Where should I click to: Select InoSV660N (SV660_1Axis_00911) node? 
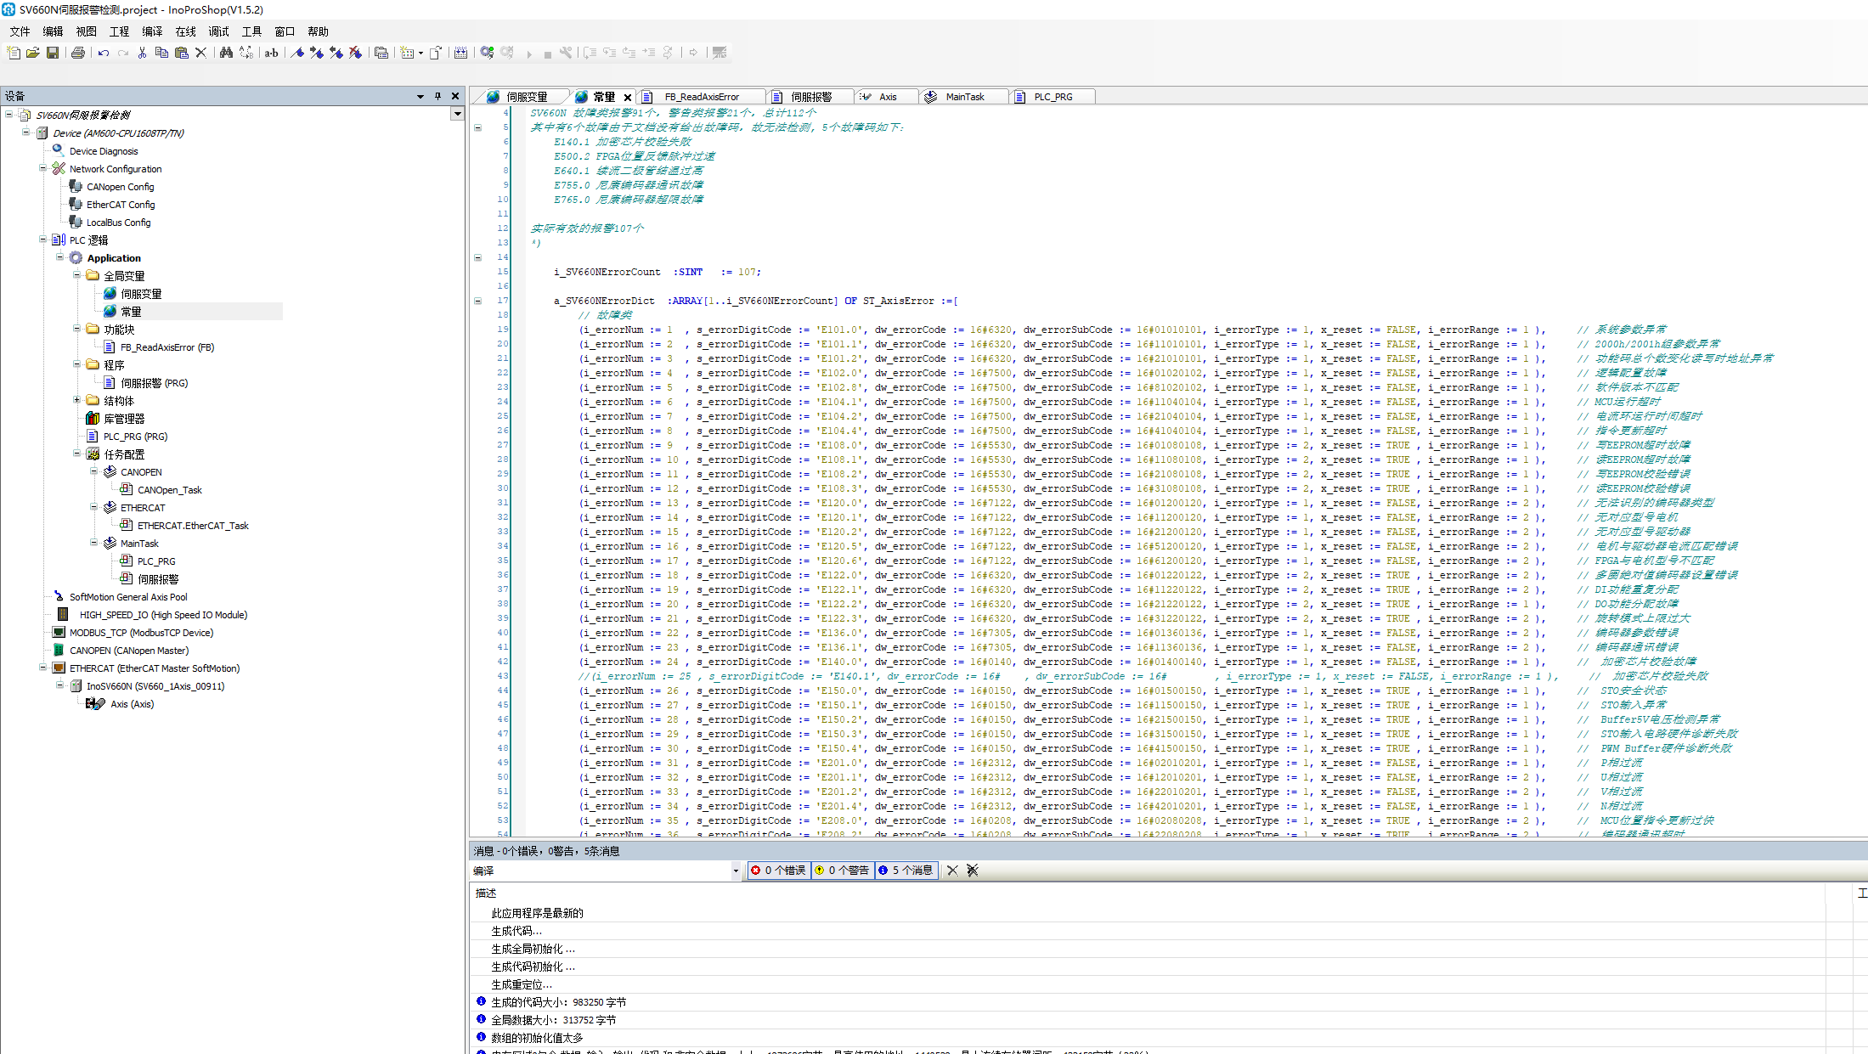point(155,685)
